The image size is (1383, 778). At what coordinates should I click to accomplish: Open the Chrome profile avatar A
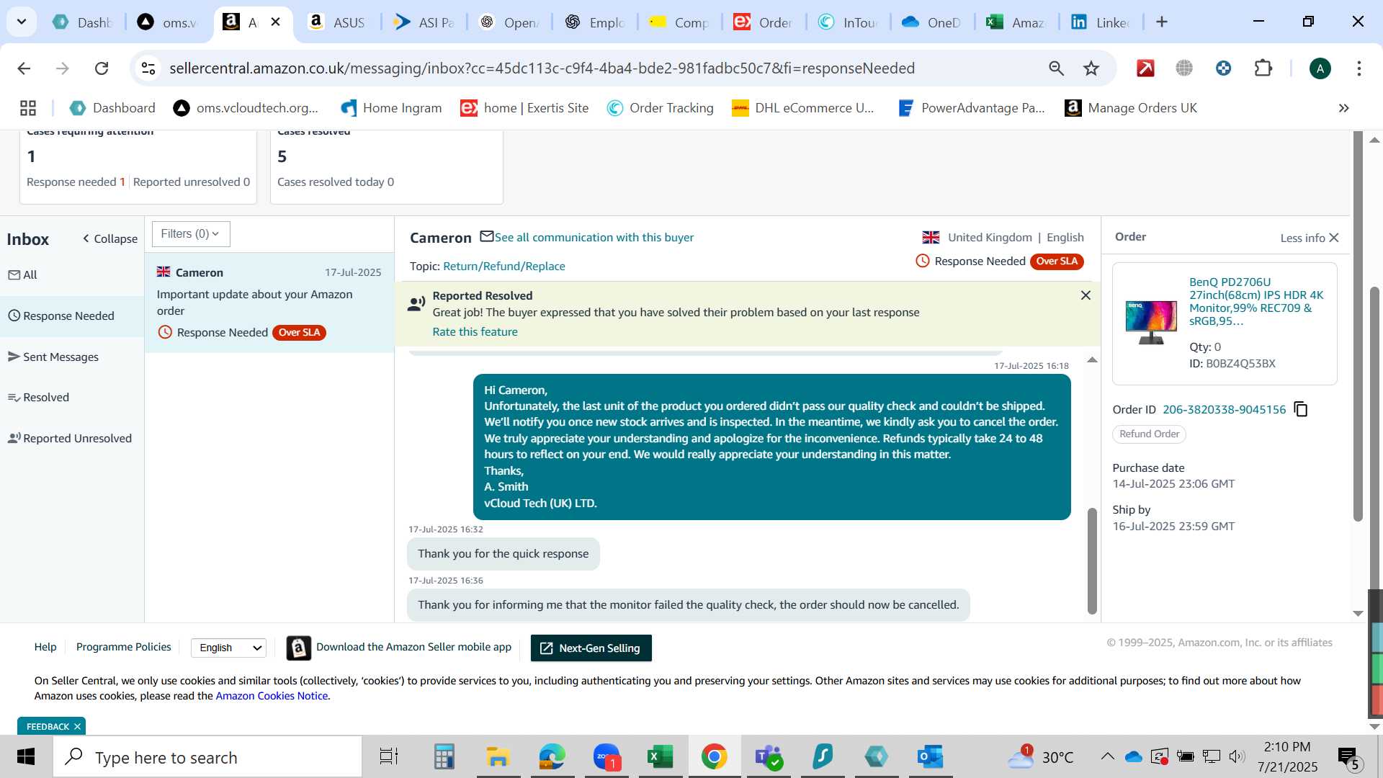[1320, 68]
